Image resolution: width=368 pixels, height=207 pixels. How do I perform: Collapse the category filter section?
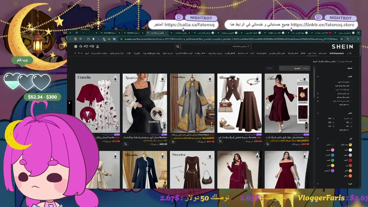click(318, 76)
